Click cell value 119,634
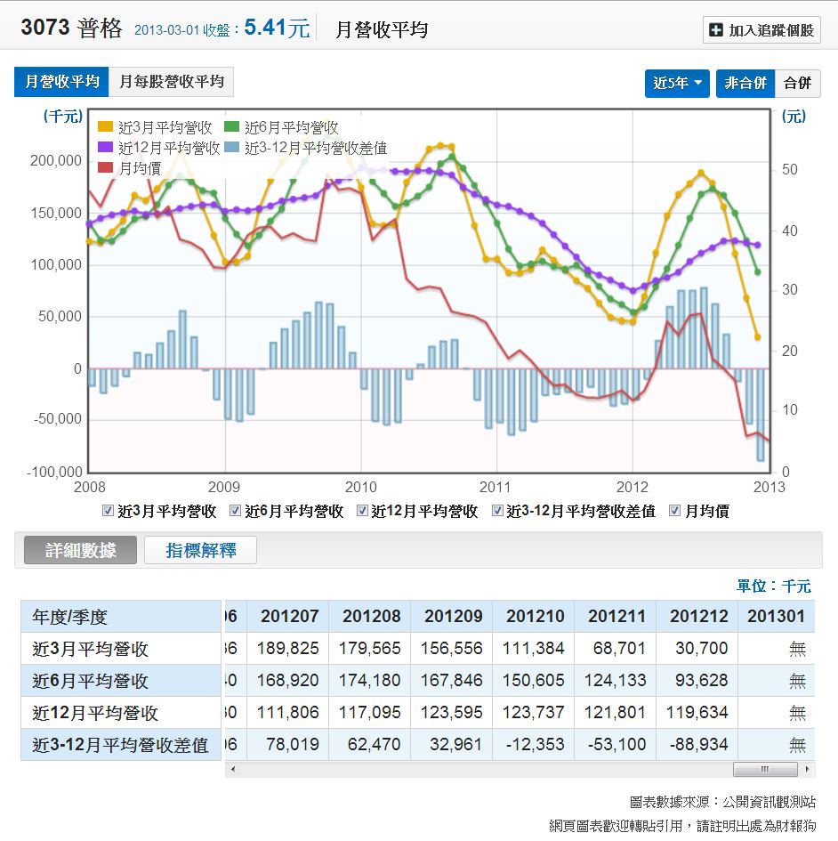The image size is (838, 841). point(697,712)
